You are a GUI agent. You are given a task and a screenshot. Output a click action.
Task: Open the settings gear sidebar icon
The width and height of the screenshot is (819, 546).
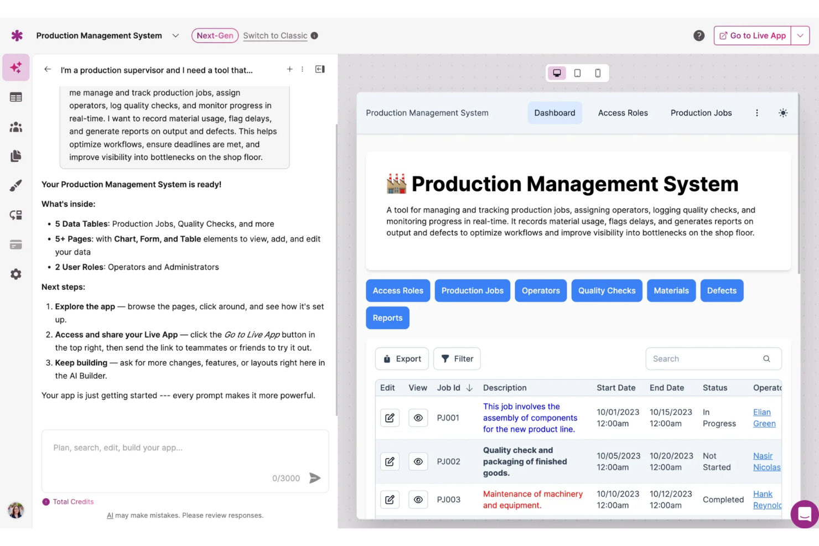click(x=16, y=274)
